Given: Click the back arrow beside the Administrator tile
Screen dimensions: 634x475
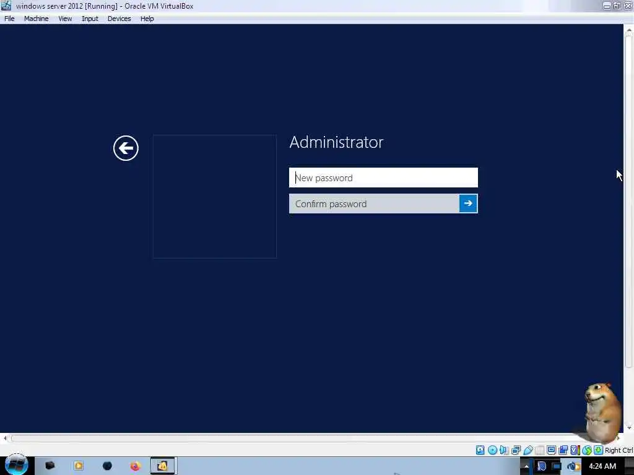Looking at the screenshot, I should (126, 148).
